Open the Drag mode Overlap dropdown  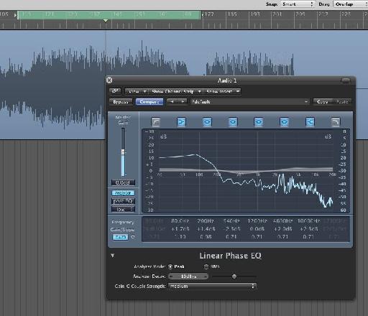point(350,4)
